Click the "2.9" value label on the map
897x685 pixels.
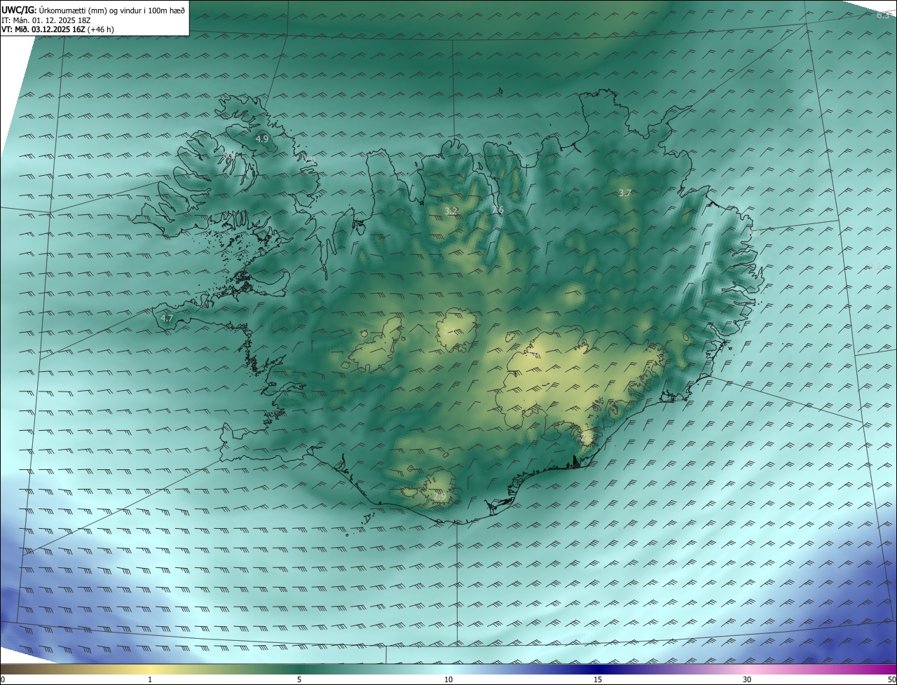(x=439, y=497)
